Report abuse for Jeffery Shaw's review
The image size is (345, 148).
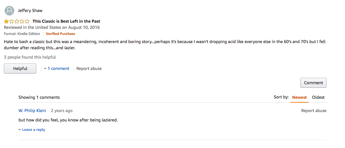(89, 69)
